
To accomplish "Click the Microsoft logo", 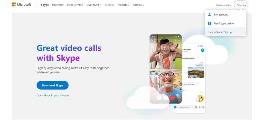I will point(22,5).
